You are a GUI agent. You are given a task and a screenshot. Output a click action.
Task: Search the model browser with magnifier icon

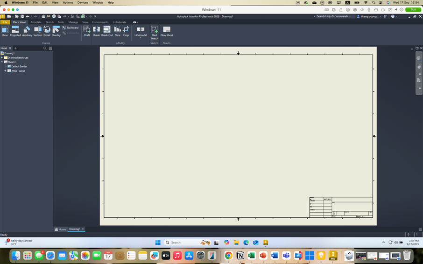(x=45, y=48)
